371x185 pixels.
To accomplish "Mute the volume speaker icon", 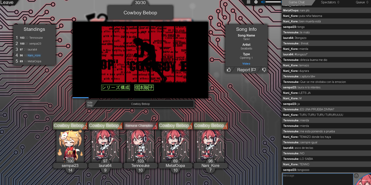I will (263, 2).
